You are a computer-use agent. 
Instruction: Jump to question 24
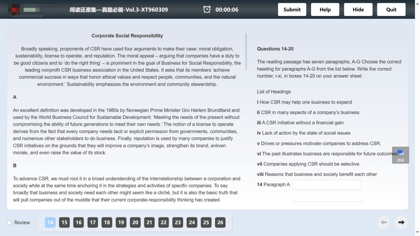[x=192, y=222]
